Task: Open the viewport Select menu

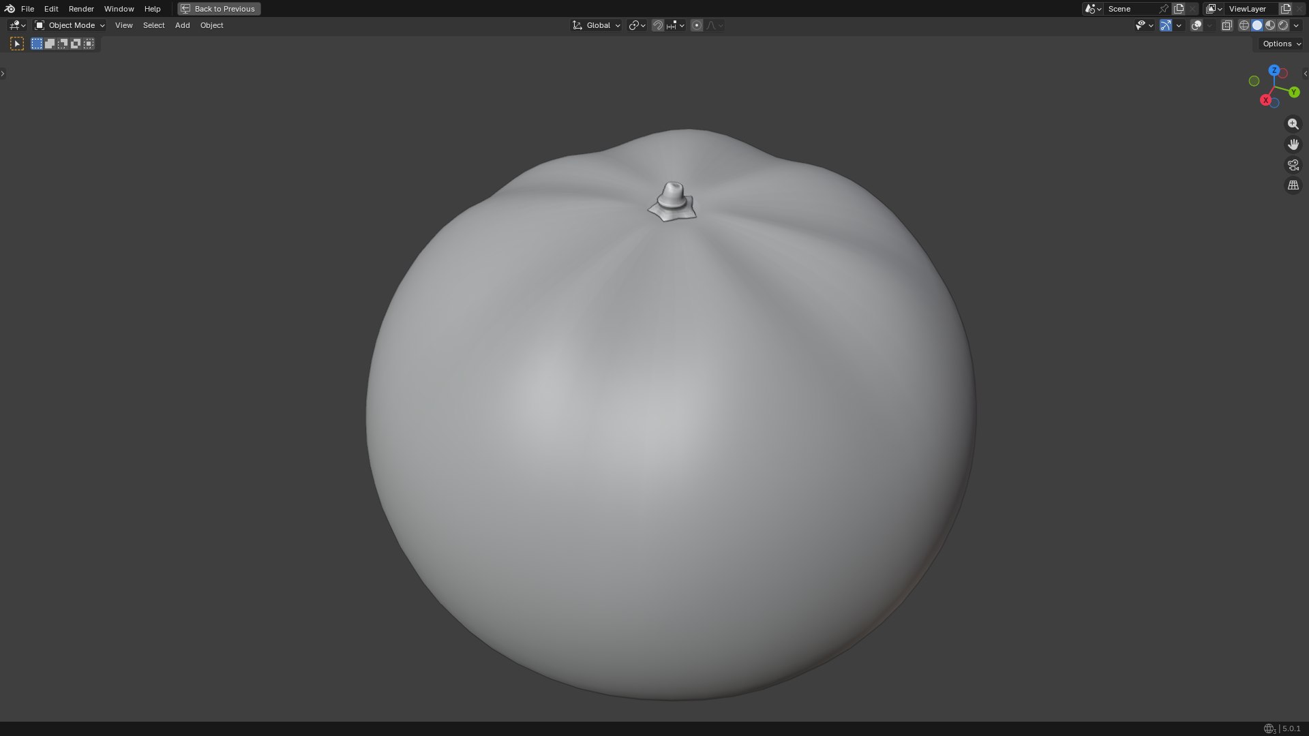Action: tap(153, 25)
